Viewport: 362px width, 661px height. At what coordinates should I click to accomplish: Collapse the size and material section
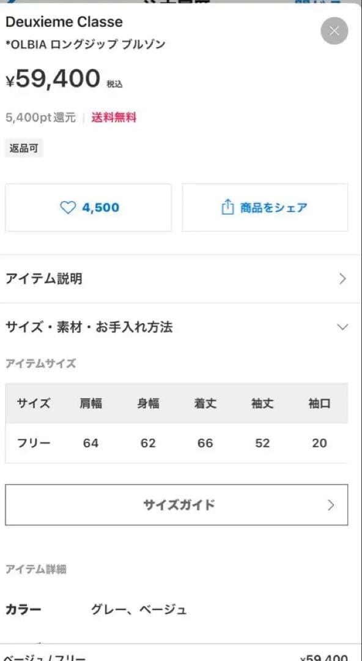[x=181, y=327]
